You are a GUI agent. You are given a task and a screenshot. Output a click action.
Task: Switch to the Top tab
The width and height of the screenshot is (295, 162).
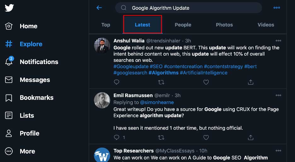(x=106, y=25)
